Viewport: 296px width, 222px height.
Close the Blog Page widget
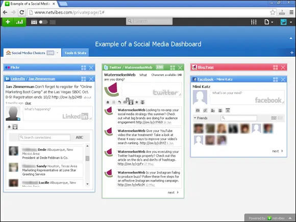[283, 67]
